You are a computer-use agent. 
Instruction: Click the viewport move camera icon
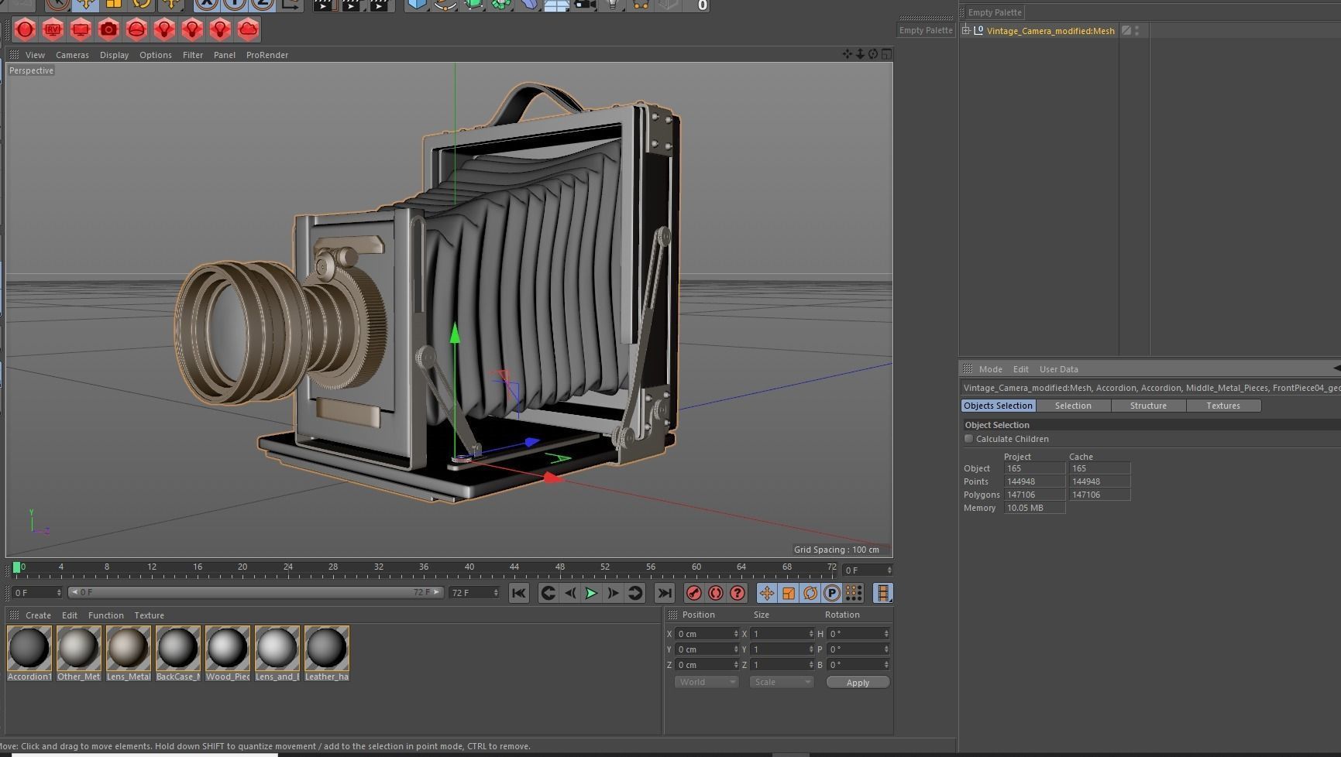pyautogui.click(x=847, y=54)
